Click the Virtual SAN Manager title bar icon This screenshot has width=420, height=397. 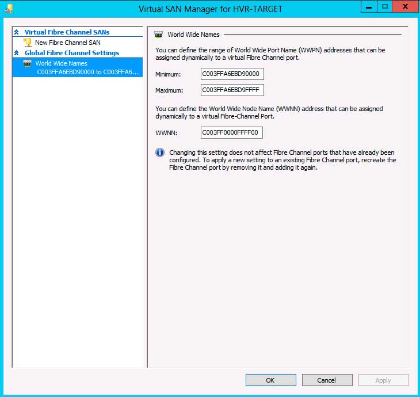coord(9,9)
